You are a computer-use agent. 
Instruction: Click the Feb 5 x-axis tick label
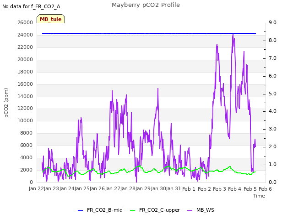click(x=250, y=189)
